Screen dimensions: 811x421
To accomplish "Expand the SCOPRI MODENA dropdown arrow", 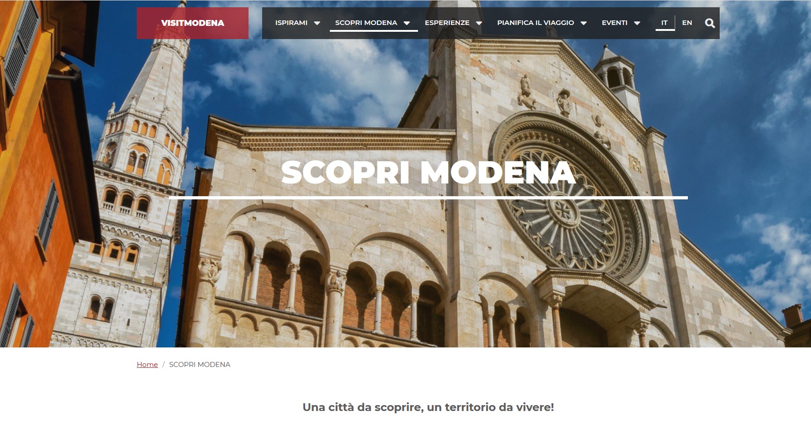I will tap(407, 23).
